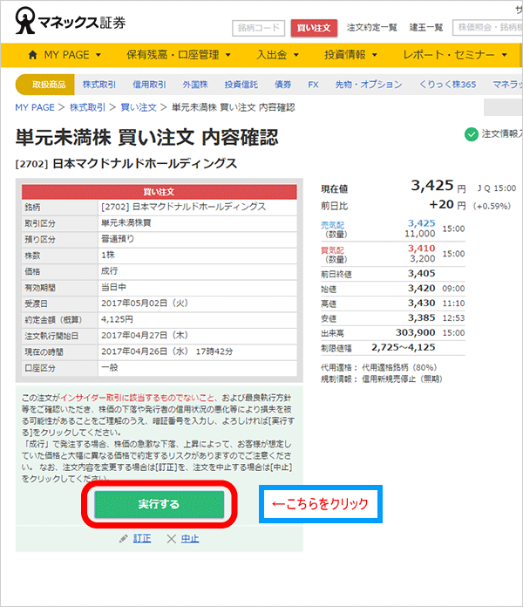
Task: Open the 投資情報 dropdown menu
Action: [350, 55]
